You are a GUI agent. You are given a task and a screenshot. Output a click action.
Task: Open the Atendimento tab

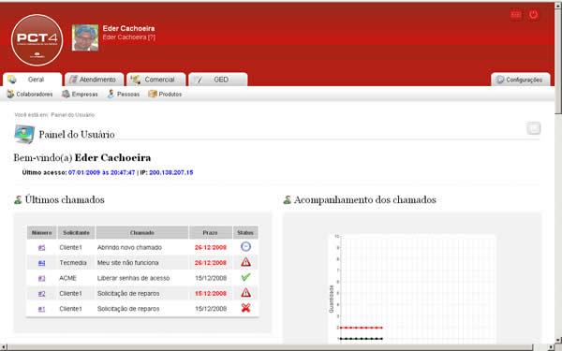95,80
